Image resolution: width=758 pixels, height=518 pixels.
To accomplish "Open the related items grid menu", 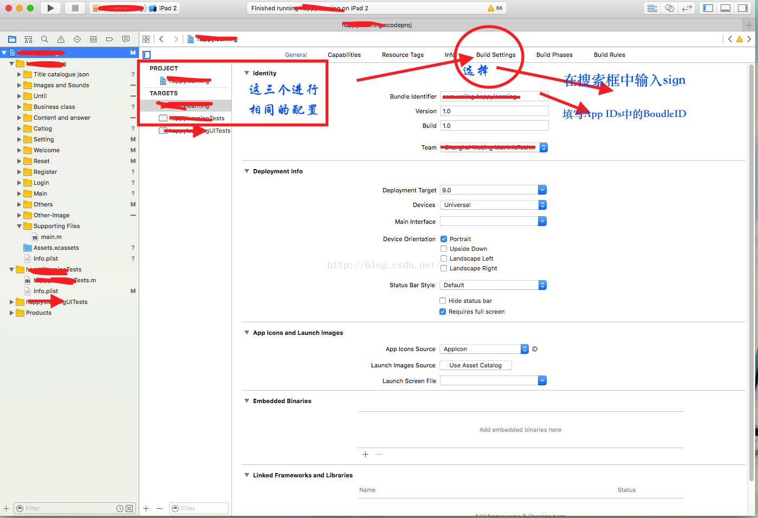I will tap(146, 39).
